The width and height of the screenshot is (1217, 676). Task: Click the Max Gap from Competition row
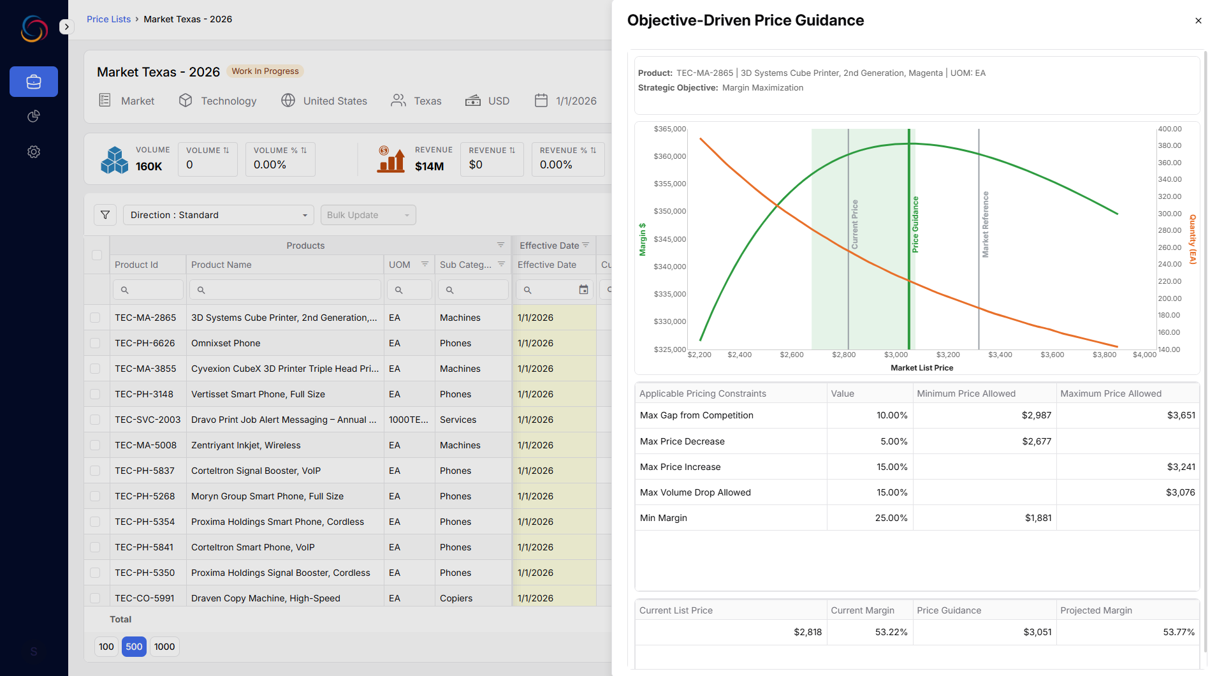[917, 415]
